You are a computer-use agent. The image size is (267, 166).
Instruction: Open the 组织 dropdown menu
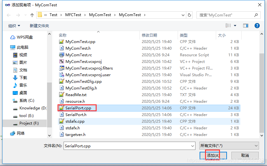click(14, 26)
